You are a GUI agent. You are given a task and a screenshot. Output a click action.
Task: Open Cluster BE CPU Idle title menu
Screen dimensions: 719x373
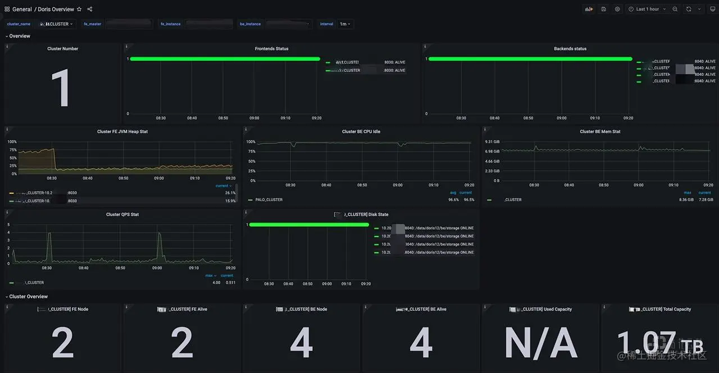click(361, 131)
